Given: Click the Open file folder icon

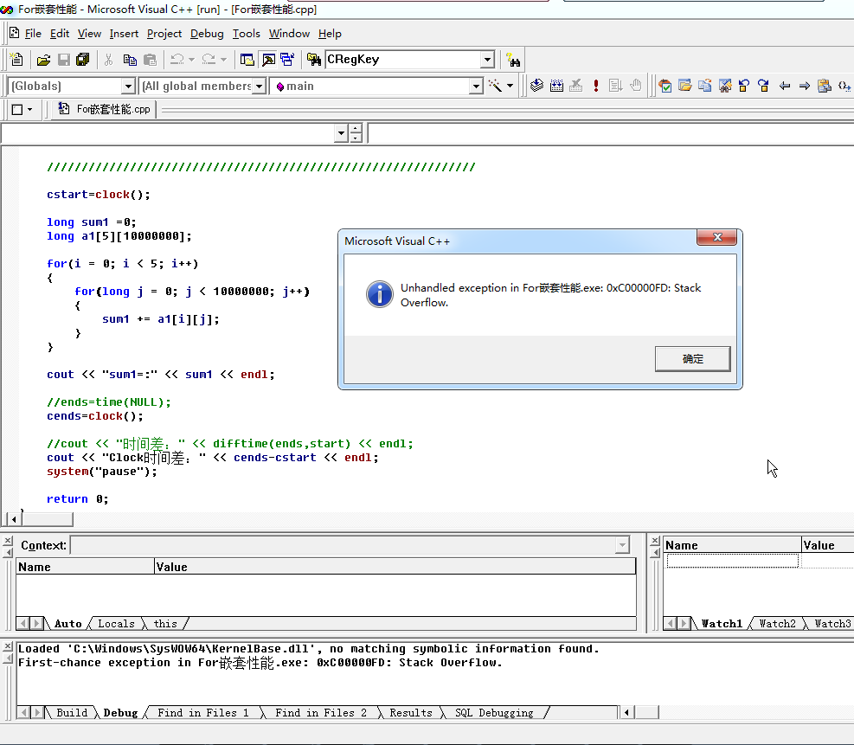Looking at the screenshot, I should click(43, 60).
